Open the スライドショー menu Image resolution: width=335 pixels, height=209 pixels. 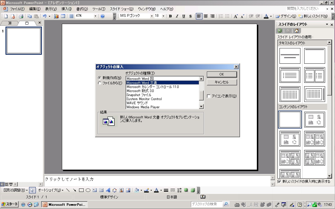point(121,9)
